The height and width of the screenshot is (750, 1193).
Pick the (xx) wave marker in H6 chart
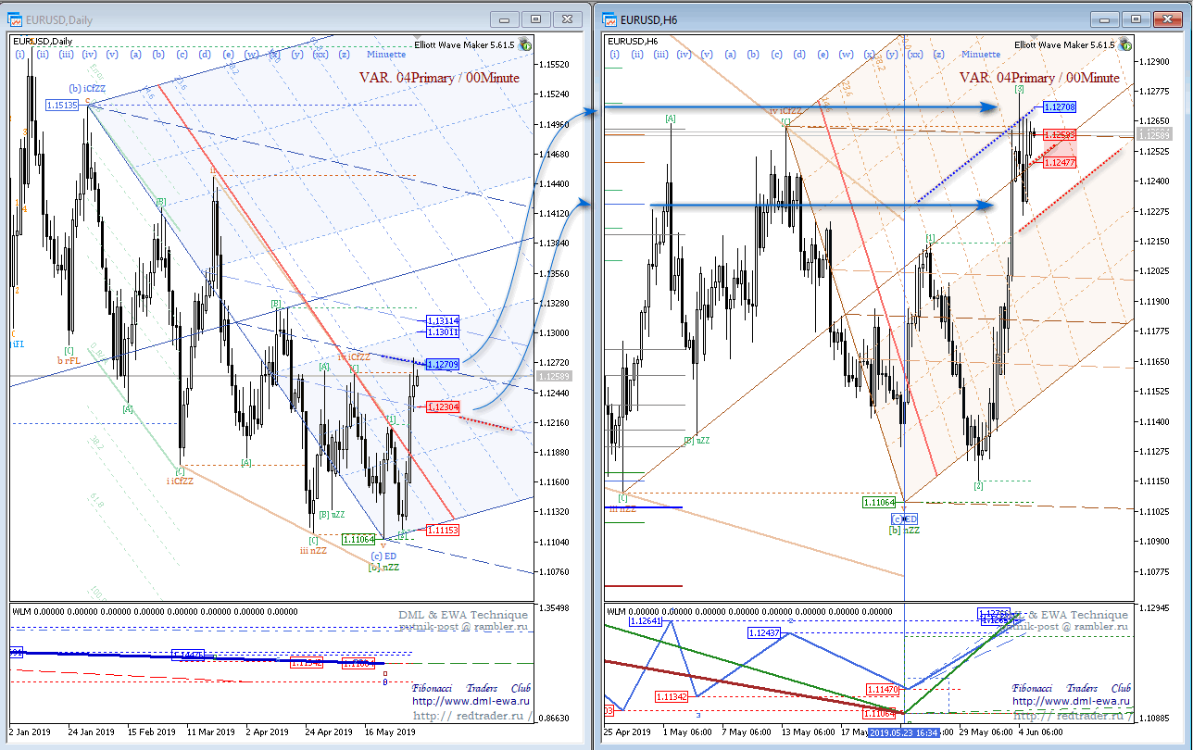tap(914, 55)
